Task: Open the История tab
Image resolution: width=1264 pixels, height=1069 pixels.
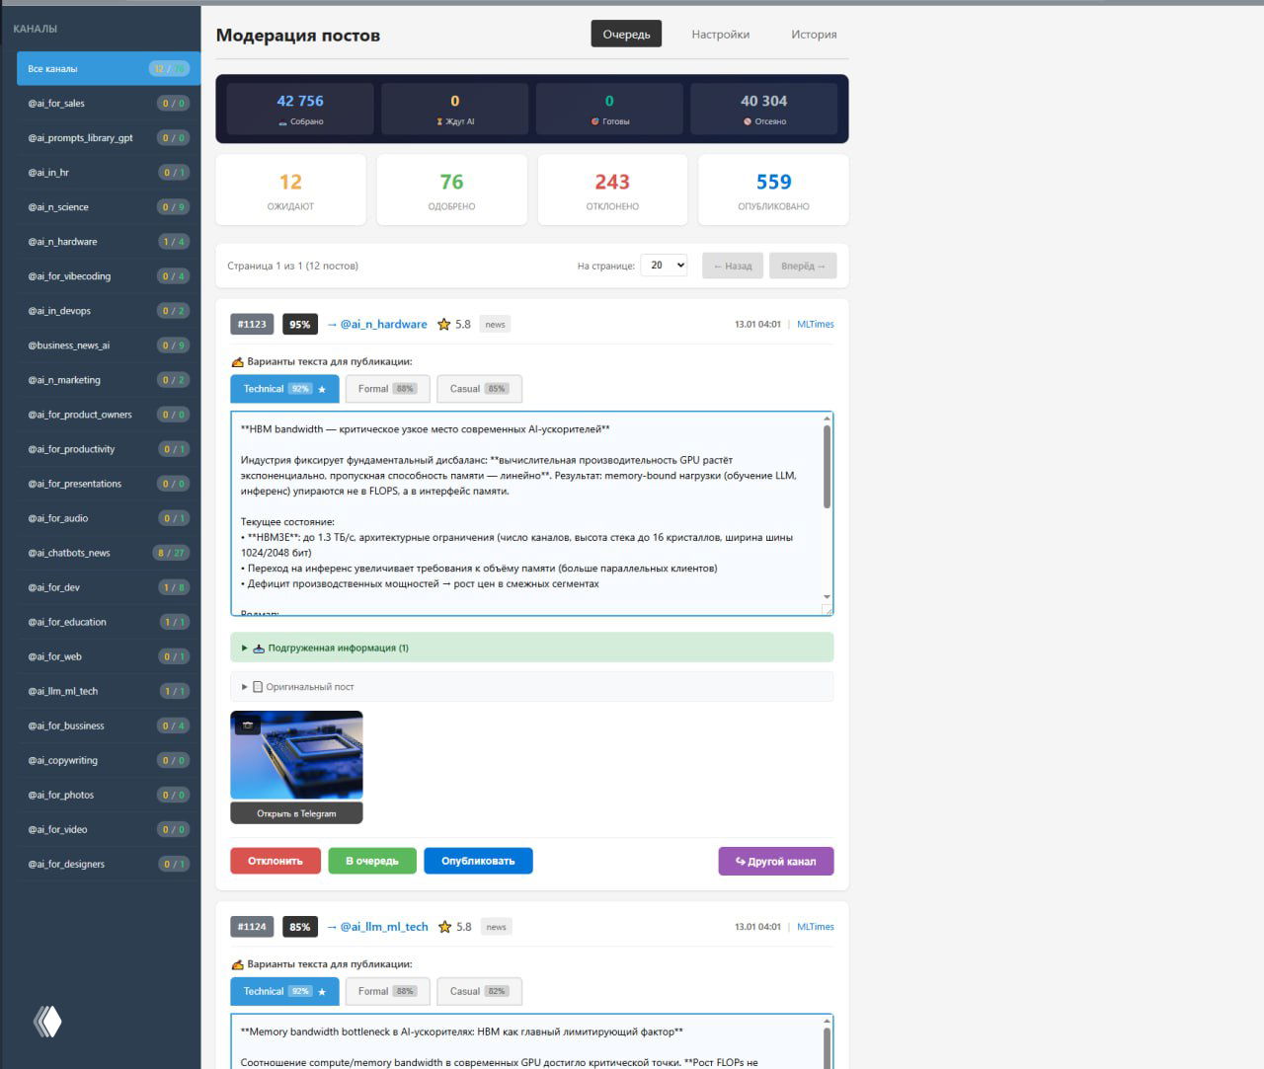Action: click(813, 34)
